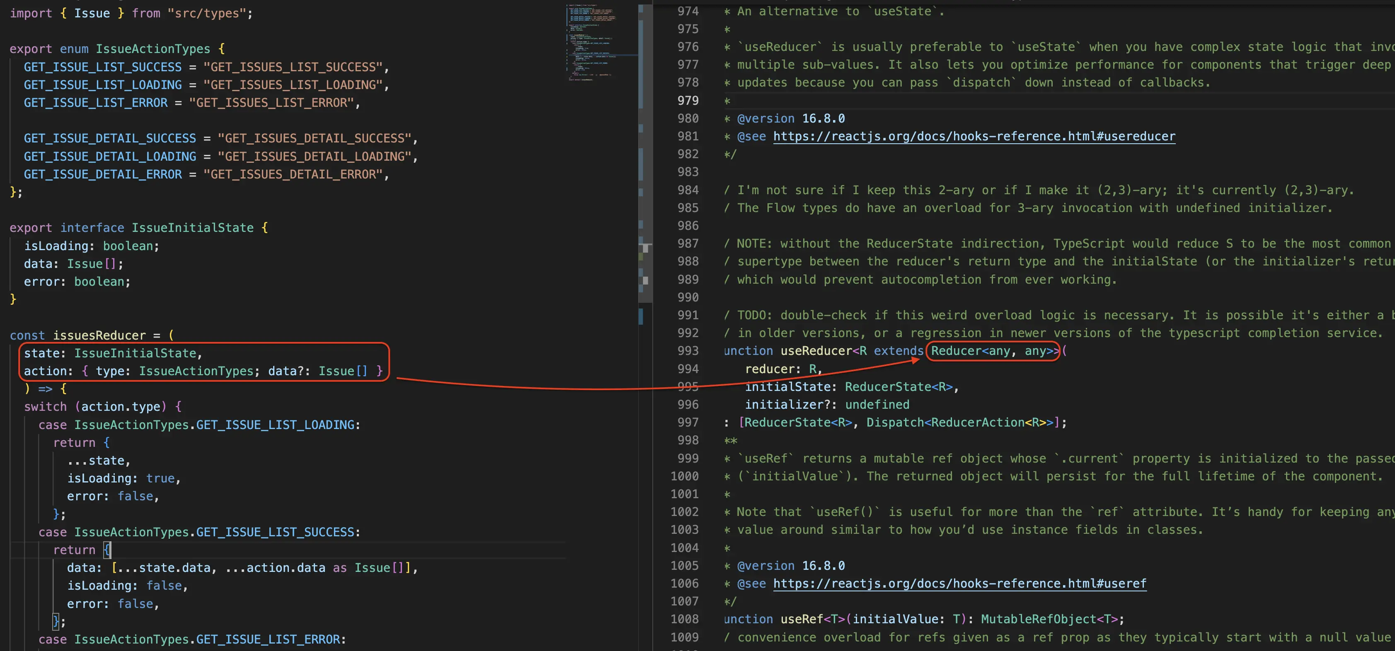Viewport: 1395px width, 651px height.
Task: Click the IssueActionTypes enum name declaration
Action: click(x=153, y=49)
